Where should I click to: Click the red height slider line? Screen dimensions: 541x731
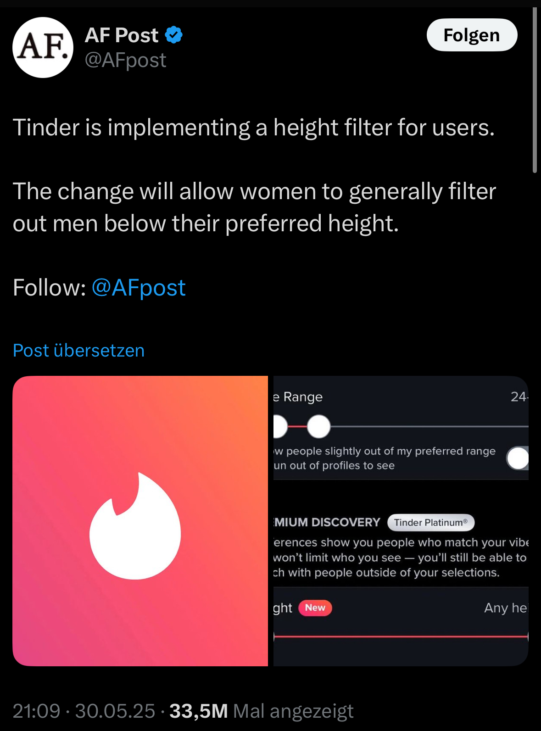tap(401, 636)
